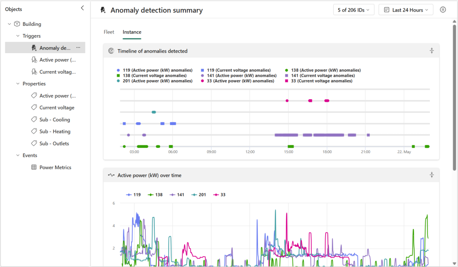The image size is (458, 267).
Task: Collapse the Active power over time card
Action: click(x=432, y=175)
